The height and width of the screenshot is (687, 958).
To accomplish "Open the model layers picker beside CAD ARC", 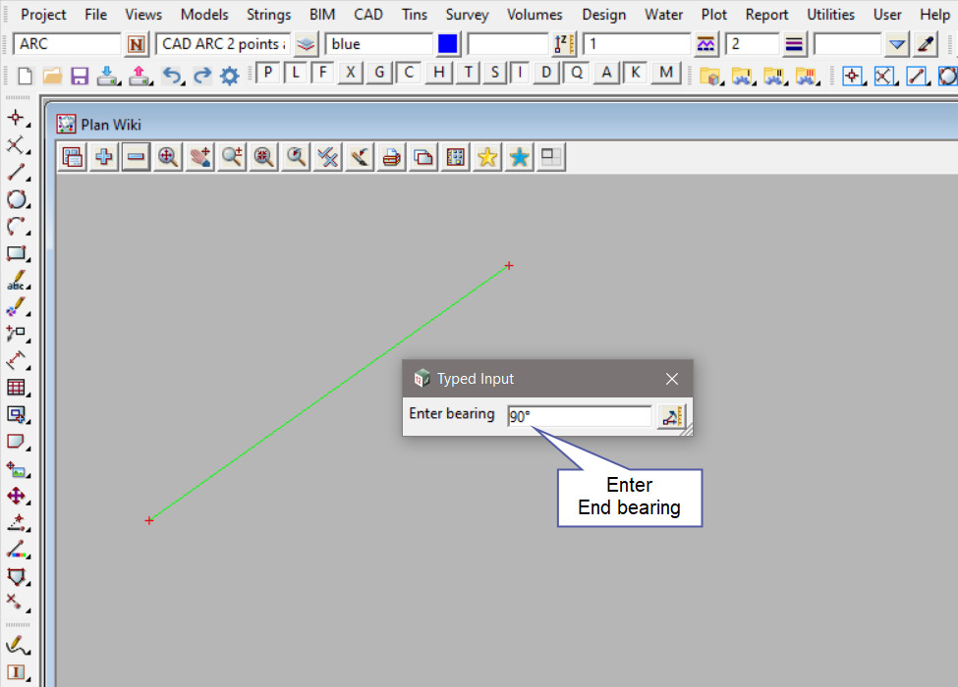I will tap(307, 44).
